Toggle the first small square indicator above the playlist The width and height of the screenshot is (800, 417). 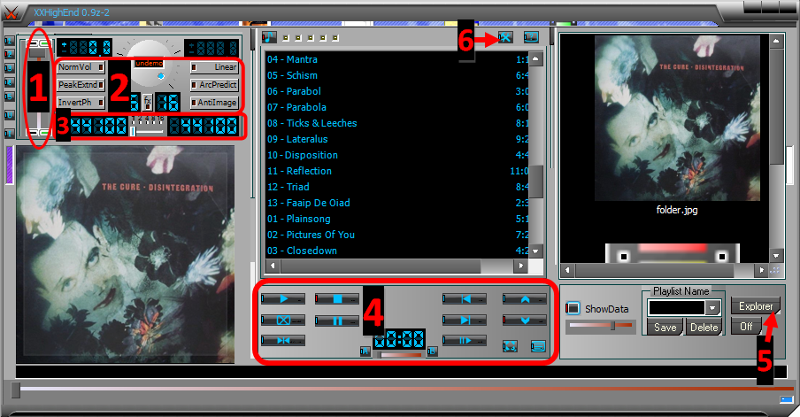286,38
